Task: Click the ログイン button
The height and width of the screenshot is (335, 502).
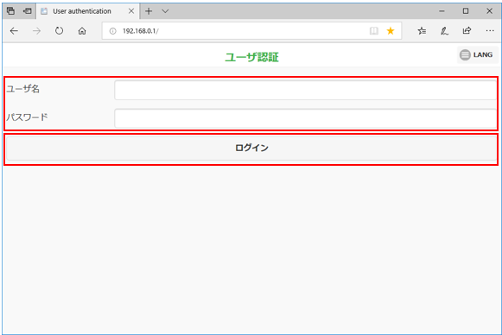Action: (x=251, y=148)
